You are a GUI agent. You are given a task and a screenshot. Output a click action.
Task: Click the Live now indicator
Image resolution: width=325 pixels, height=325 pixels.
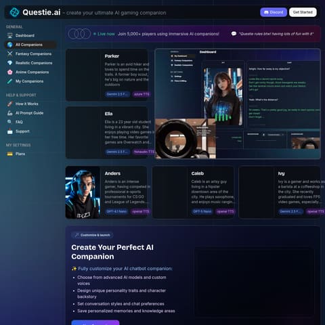coord(104,34)
